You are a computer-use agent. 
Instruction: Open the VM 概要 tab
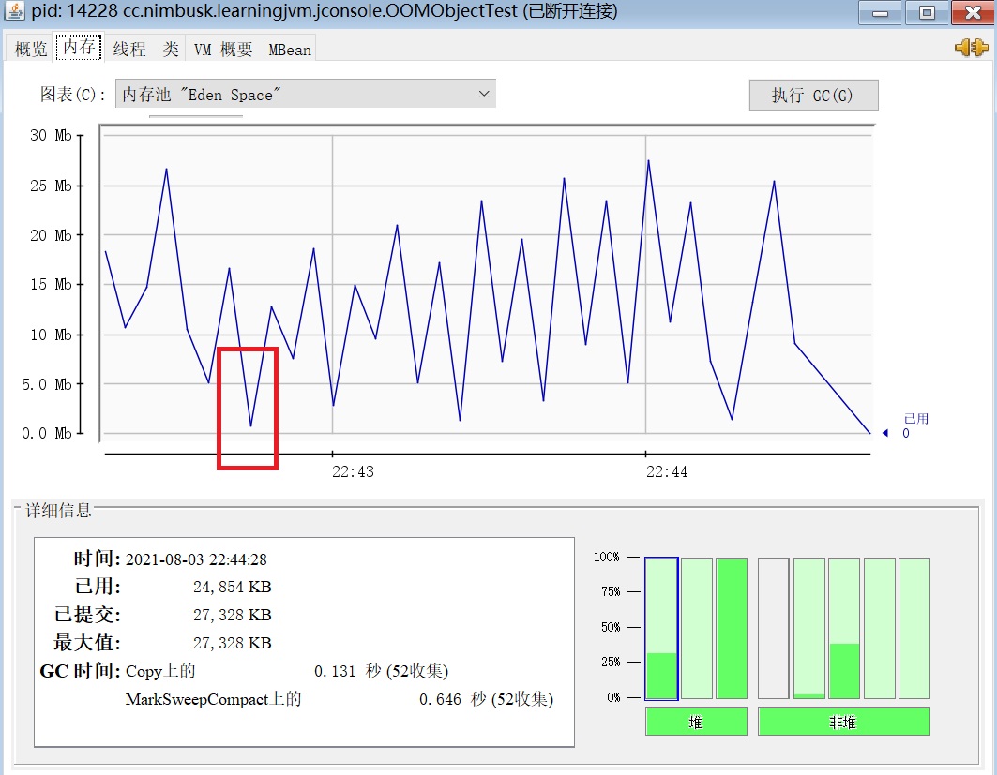tap(223, 49)
